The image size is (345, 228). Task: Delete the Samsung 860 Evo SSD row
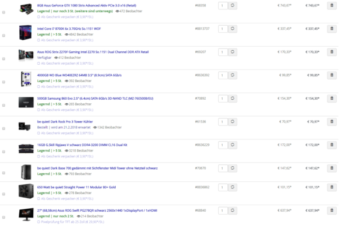coord(332,99)
